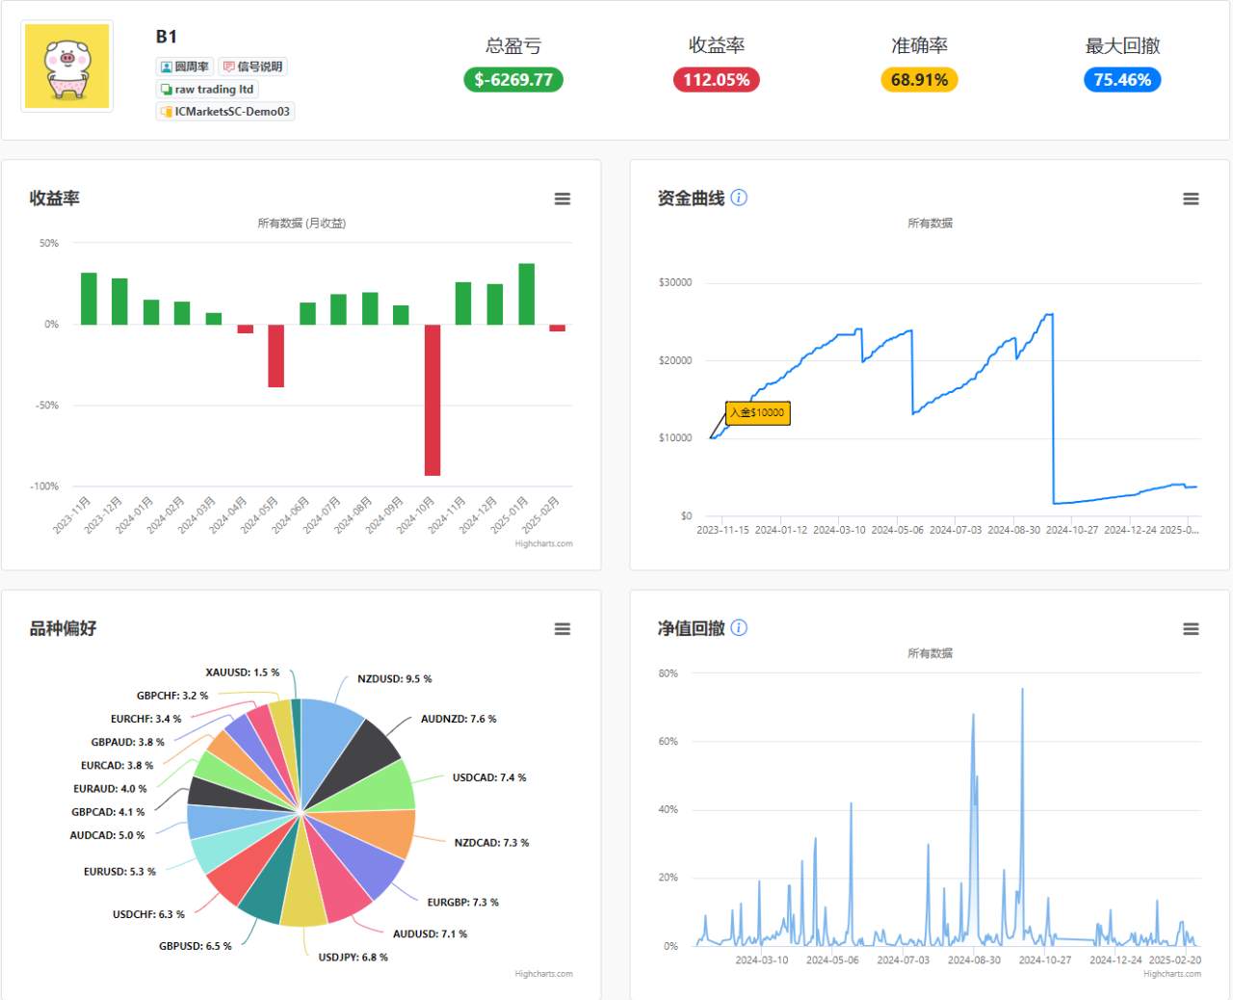Open the 收益率 chart hamburger menu
The image size is (1233, 1000).
tap(563, 198)
